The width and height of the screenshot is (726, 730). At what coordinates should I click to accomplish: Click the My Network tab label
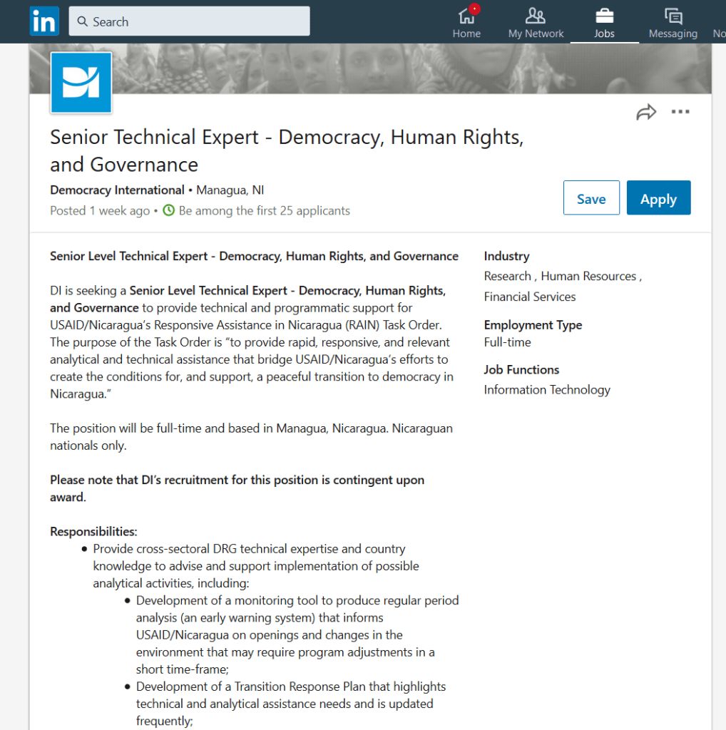[x=536, y=34]
